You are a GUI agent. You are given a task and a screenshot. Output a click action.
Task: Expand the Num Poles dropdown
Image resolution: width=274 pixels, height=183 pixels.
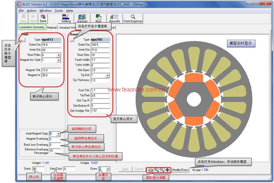[x=59, y=55]
